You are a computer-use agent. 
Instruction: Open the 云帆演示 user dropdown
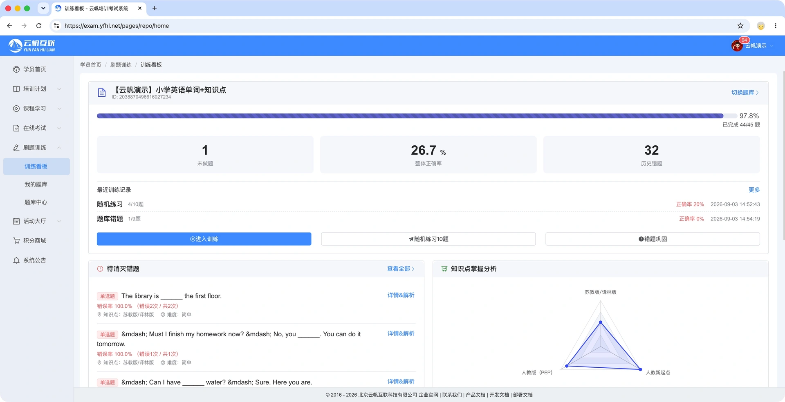point(759,46)
